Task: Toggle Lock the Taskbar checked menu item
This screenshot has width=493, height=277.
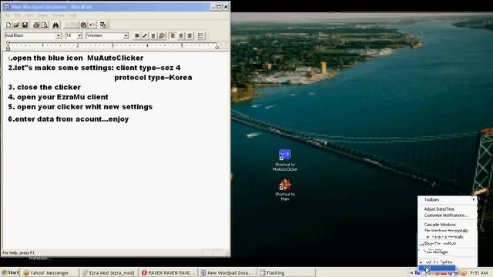Action: 447,262
